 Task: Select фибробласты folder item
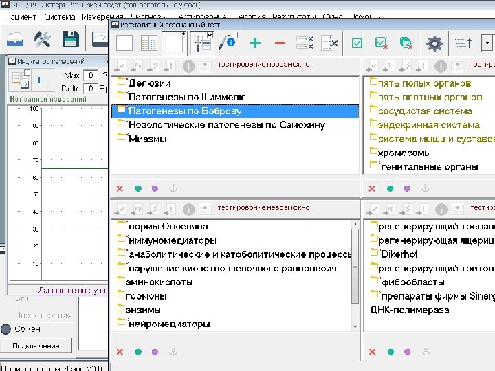tap(413, 282)
